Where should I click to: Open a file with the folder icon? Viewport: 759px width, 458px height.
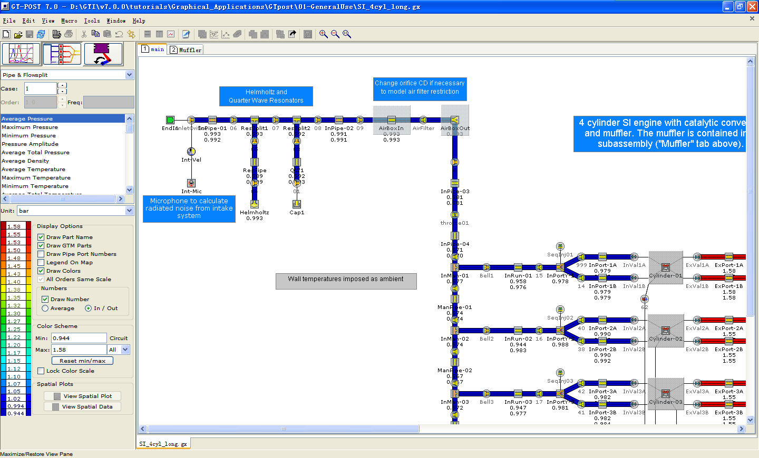tap(18, 34)
